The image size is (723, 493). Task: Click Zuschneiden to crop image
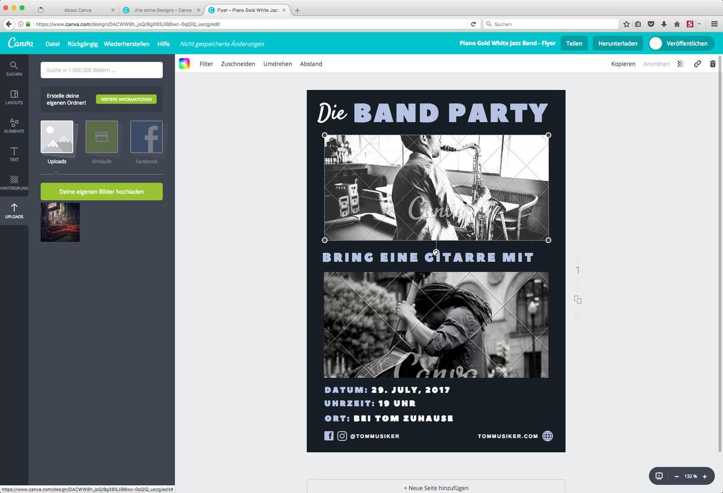coord(238,63)
